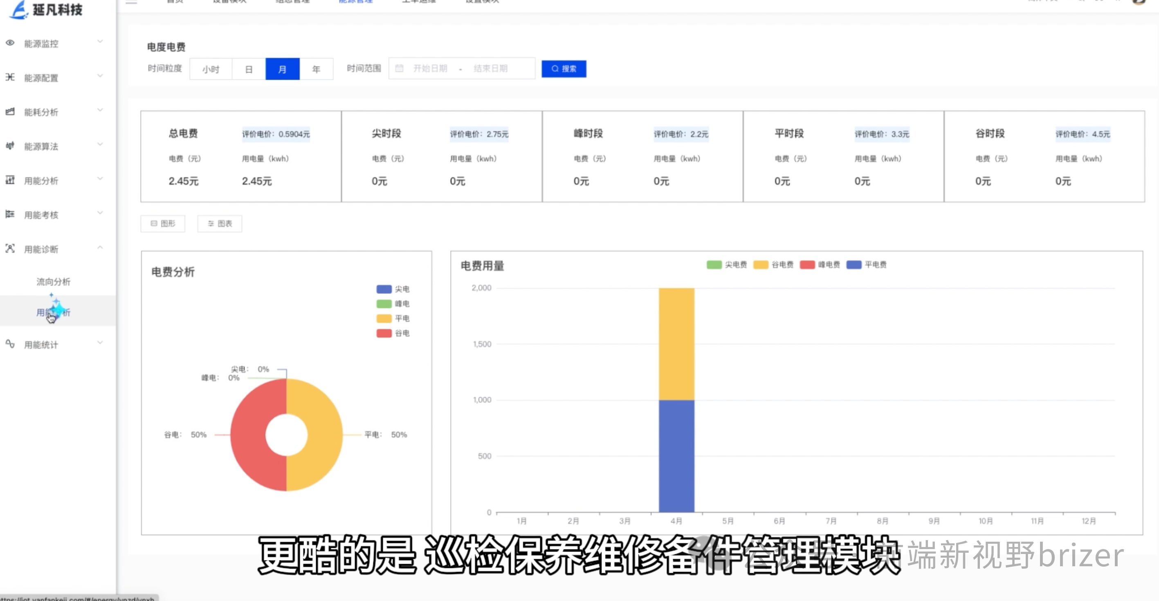
Task: Click the 结束日期 end date field
Action: [490, 68]
